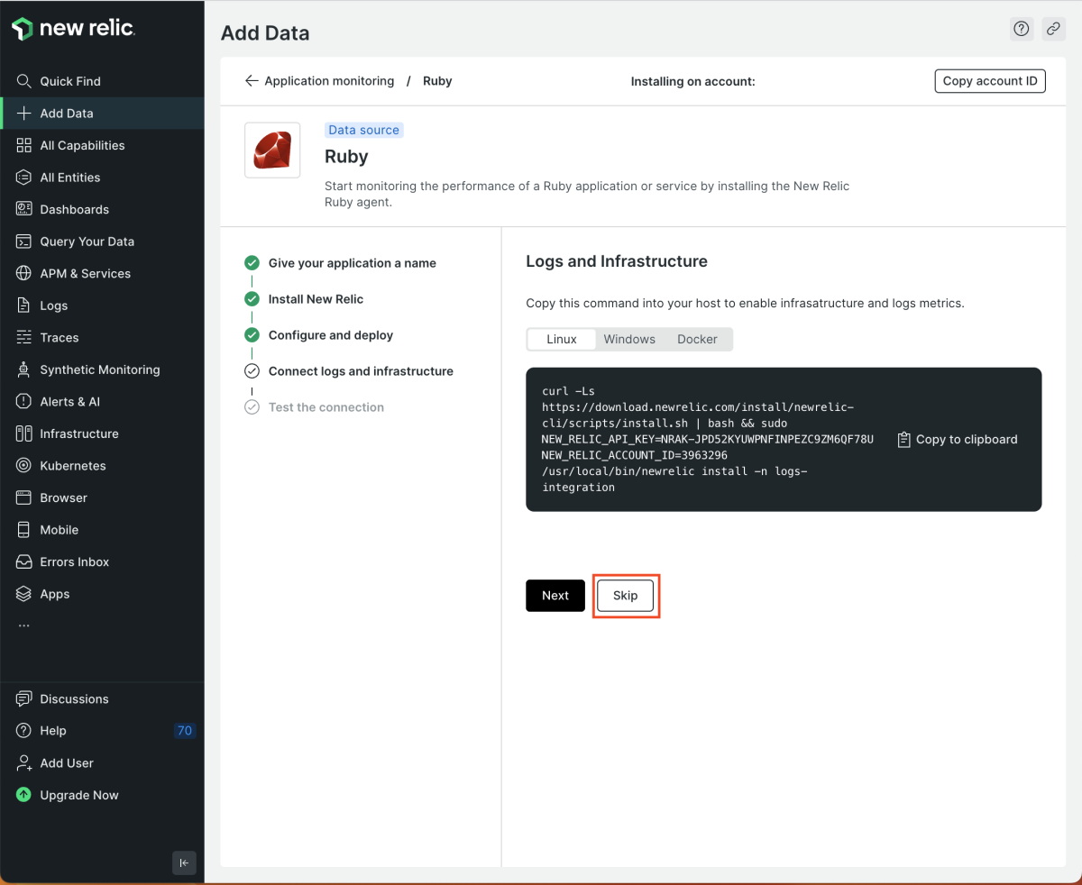Select Add Data in the sidebar menu
This screenshot has width=1082, height=885.
pos(66,114)
